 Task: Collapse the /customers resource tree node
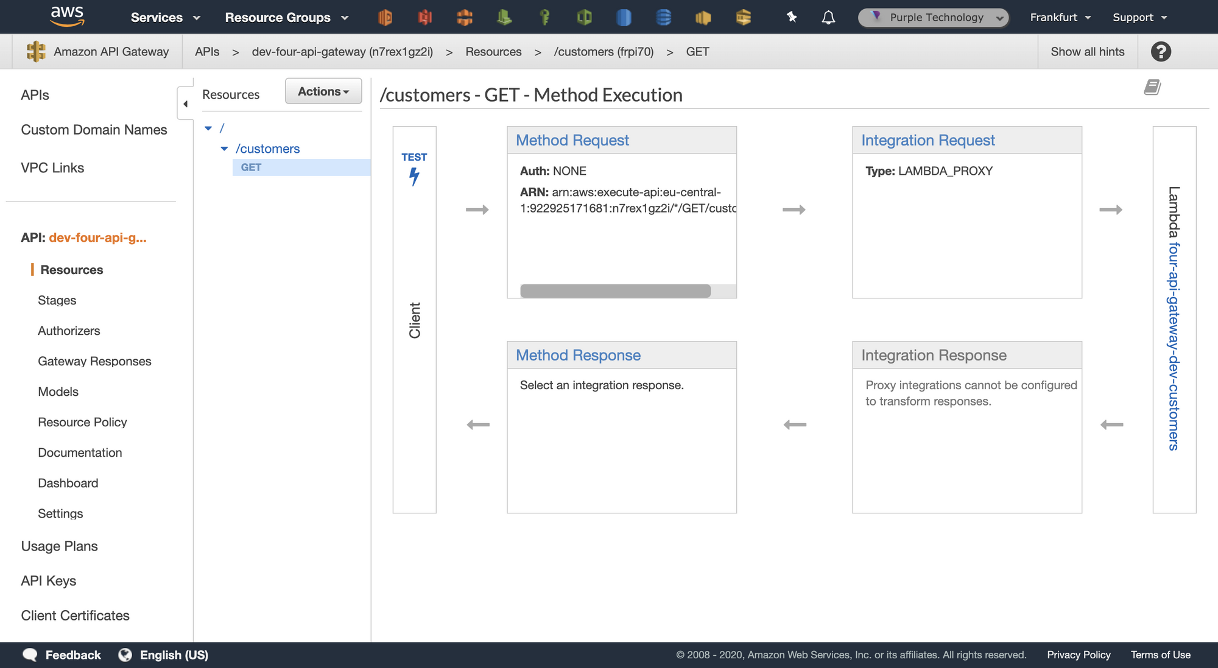pyautogui.click(x=224, y=149)
